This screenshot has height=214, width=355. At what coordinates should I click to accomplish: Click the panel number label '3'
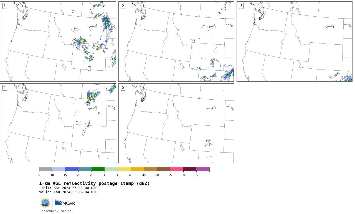click(x=241, y=6)
